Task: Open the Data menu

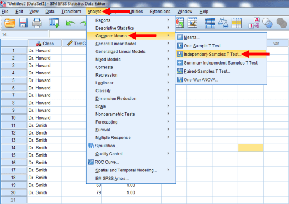Action: 50,12
